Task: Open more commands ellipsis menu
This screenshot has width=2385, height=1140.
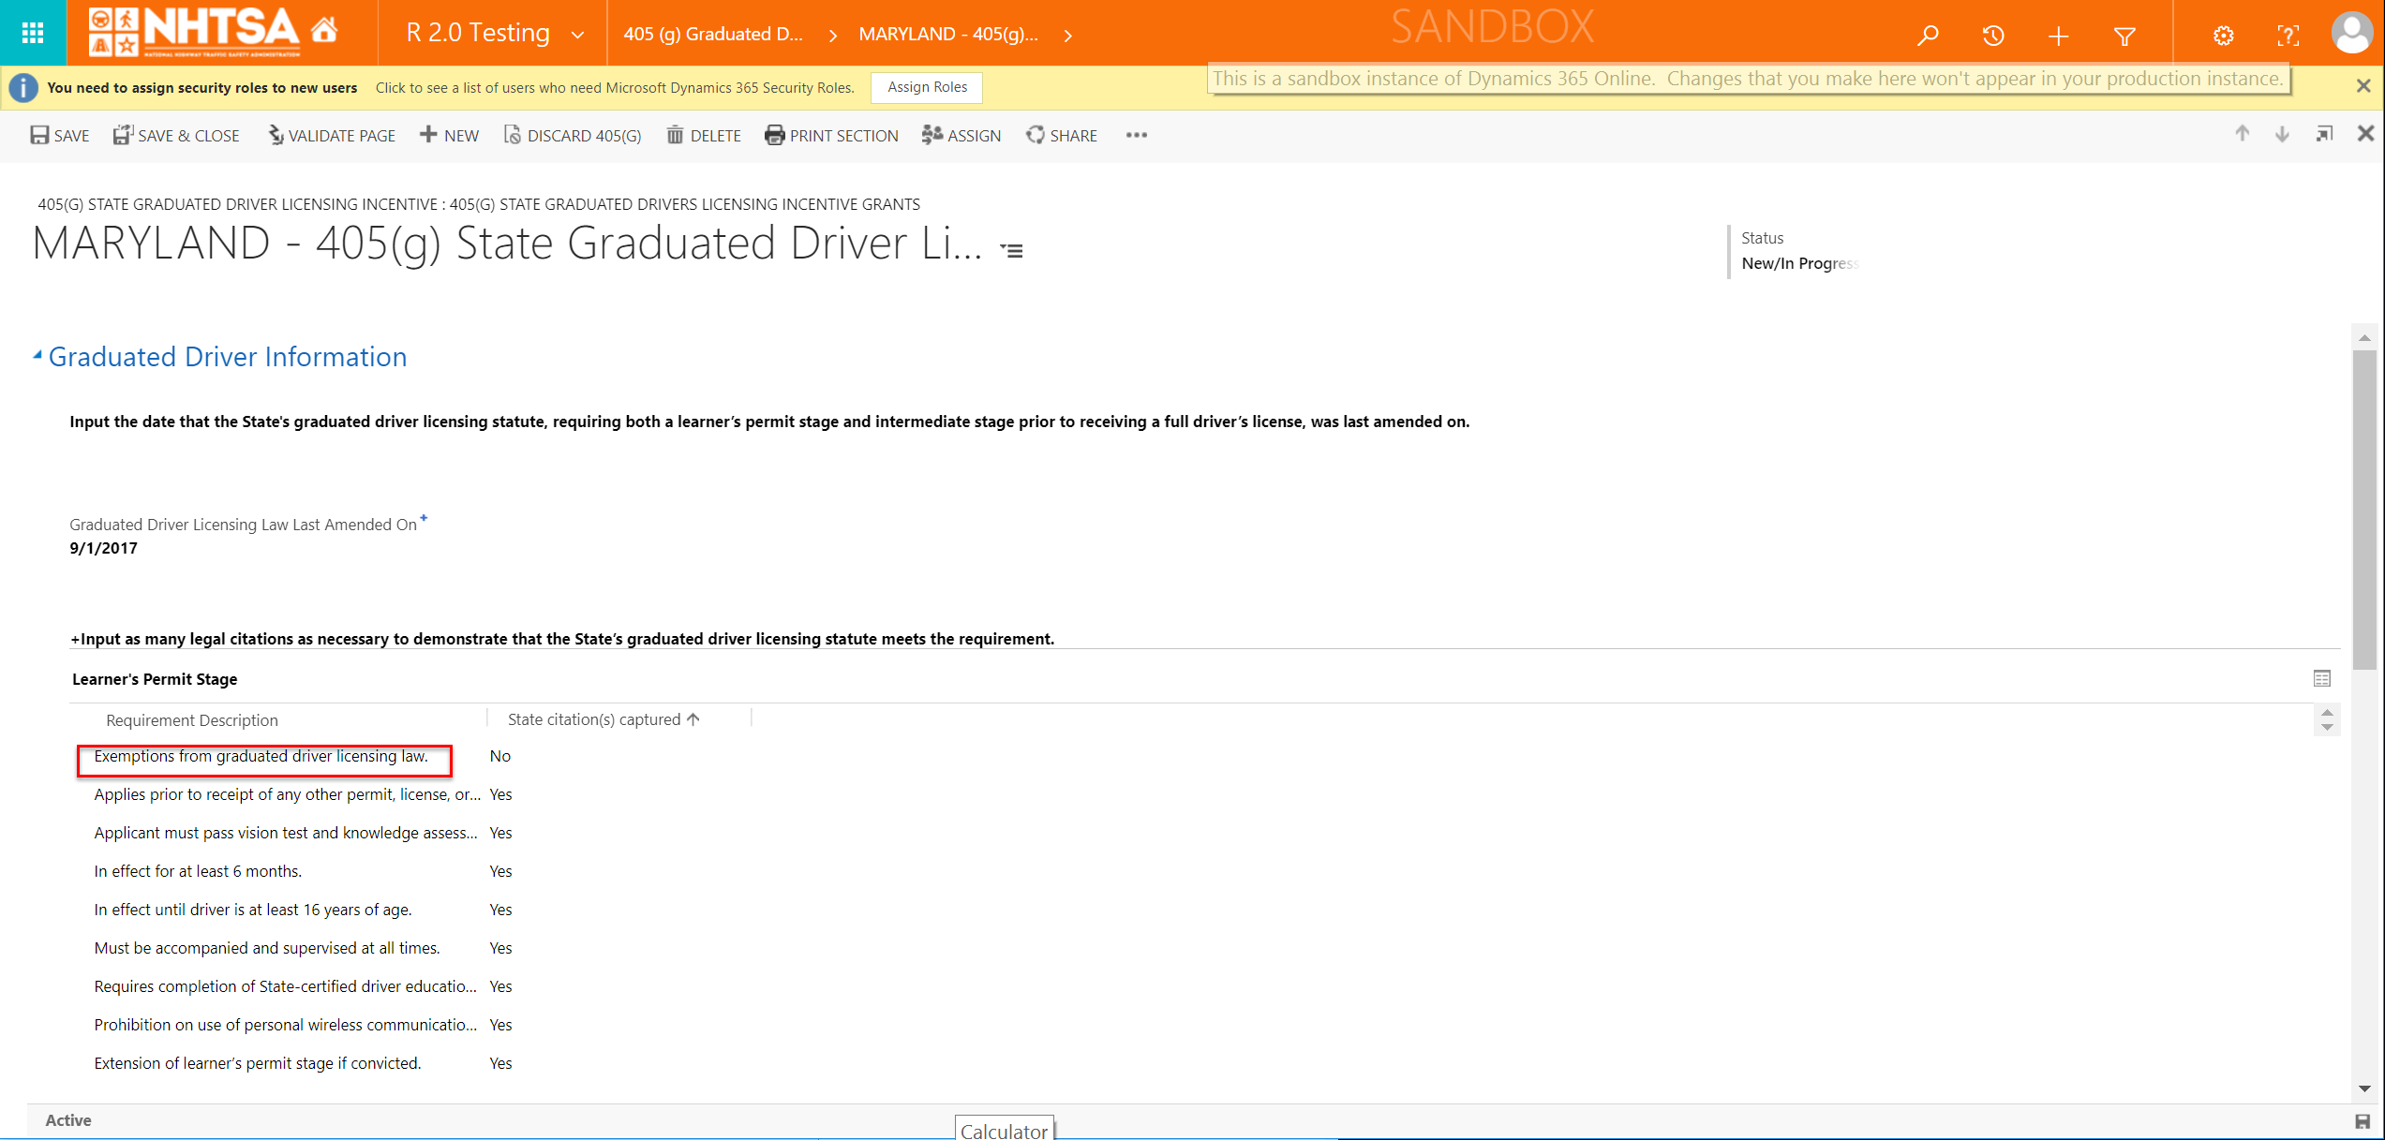Action: (1137, 135)
